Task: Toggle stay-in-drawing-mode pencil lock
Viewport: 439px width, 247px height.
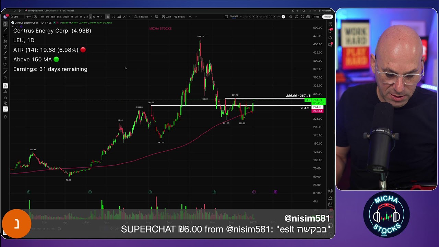Action: (5, 92)
